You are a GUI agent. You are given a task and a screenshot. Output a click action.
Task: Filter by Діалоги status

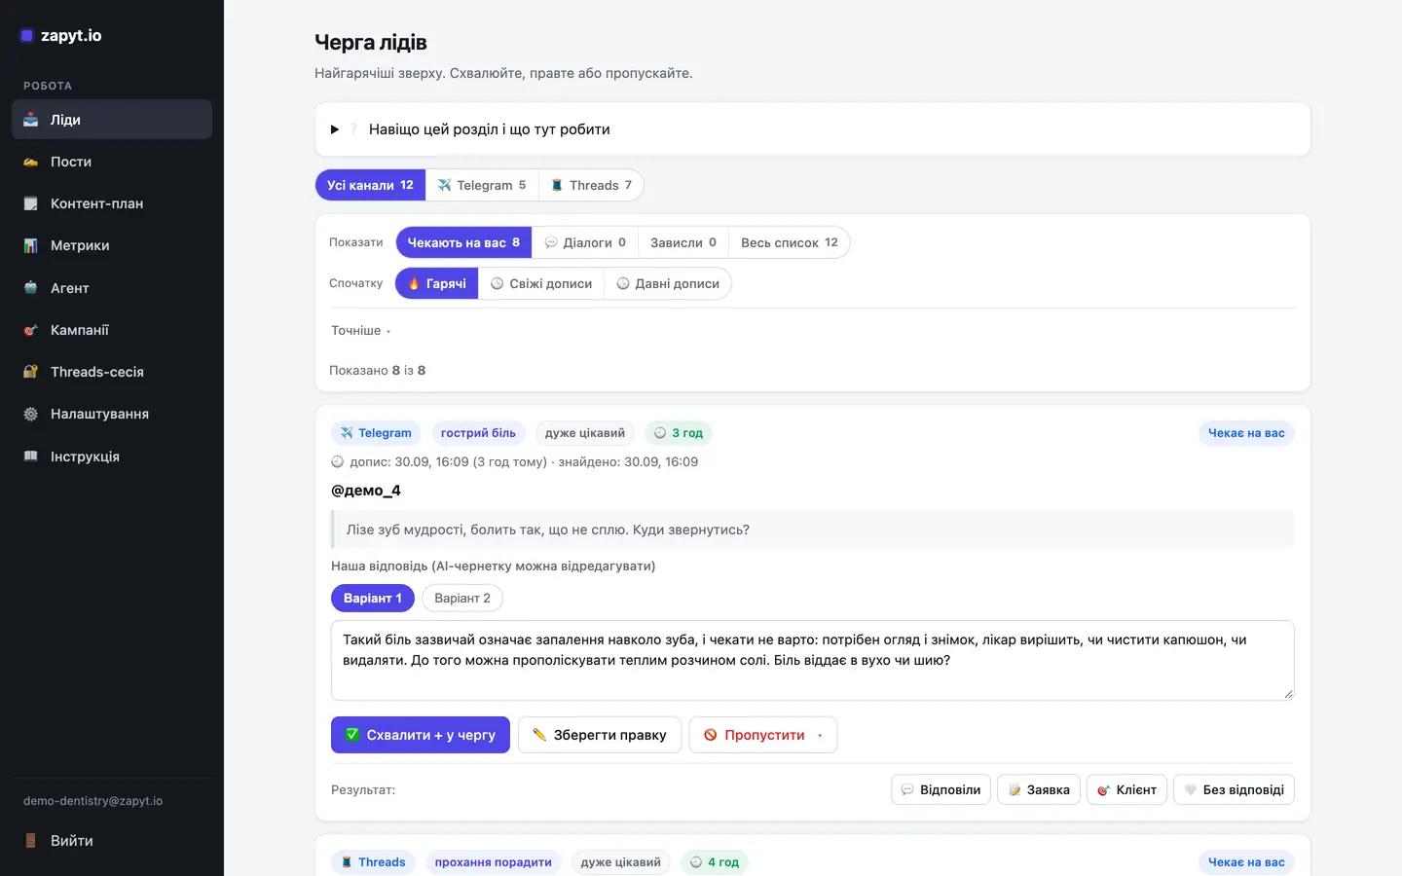585,242
